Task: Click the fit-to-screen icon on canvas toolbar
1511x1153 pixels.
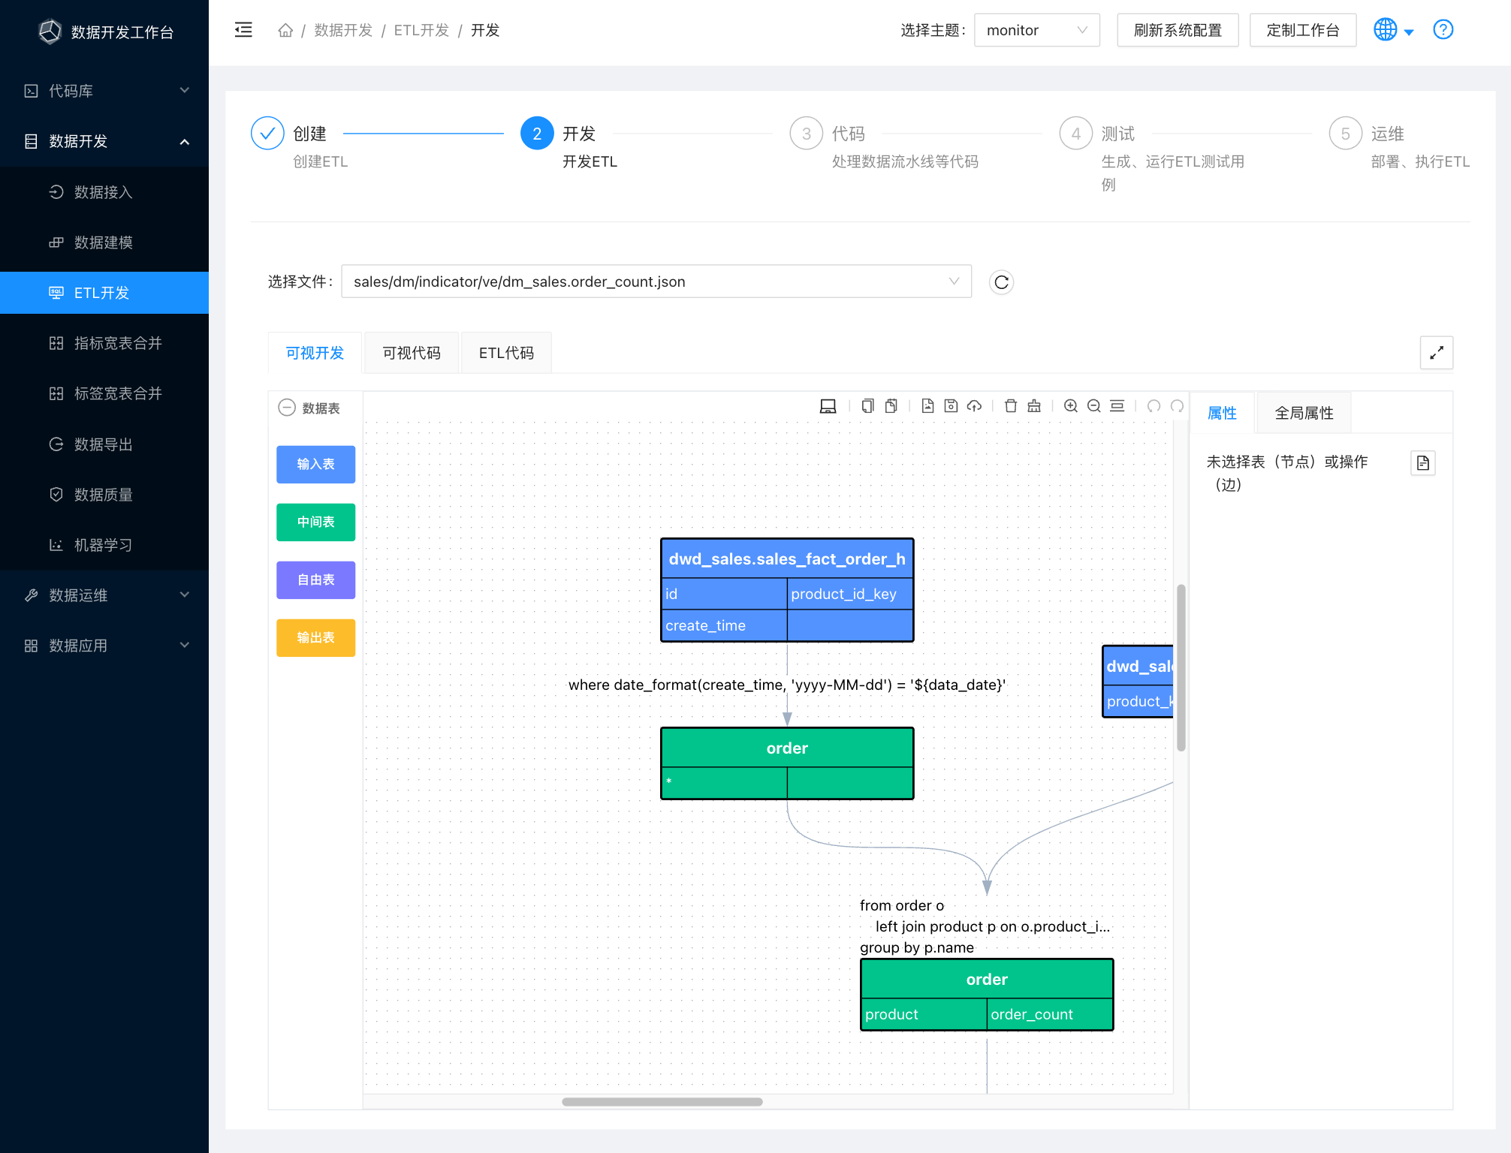Action: (x=1117, y=406)
